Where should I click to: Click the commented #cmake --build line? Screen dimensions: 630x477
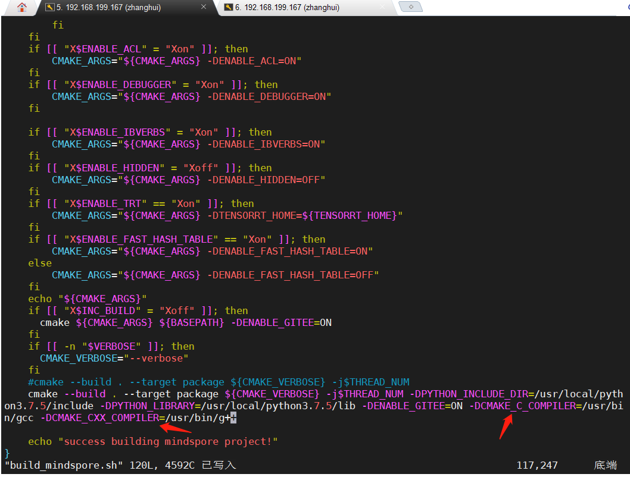click(219, 382)
